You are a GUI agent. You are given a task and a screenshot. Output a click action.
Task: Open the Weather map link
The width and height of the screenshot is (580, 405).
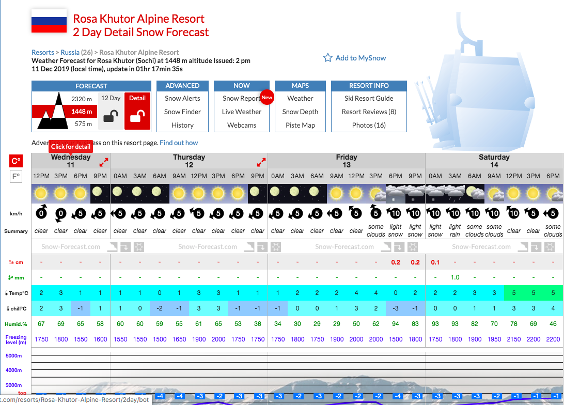point(301,98)
